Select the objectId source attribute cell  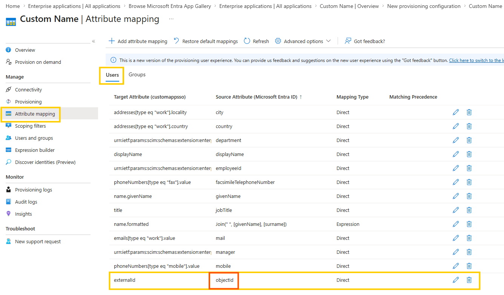[x=224, y=280]
